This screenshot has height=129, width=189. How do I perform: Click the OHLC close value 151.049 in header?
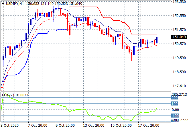76,4
